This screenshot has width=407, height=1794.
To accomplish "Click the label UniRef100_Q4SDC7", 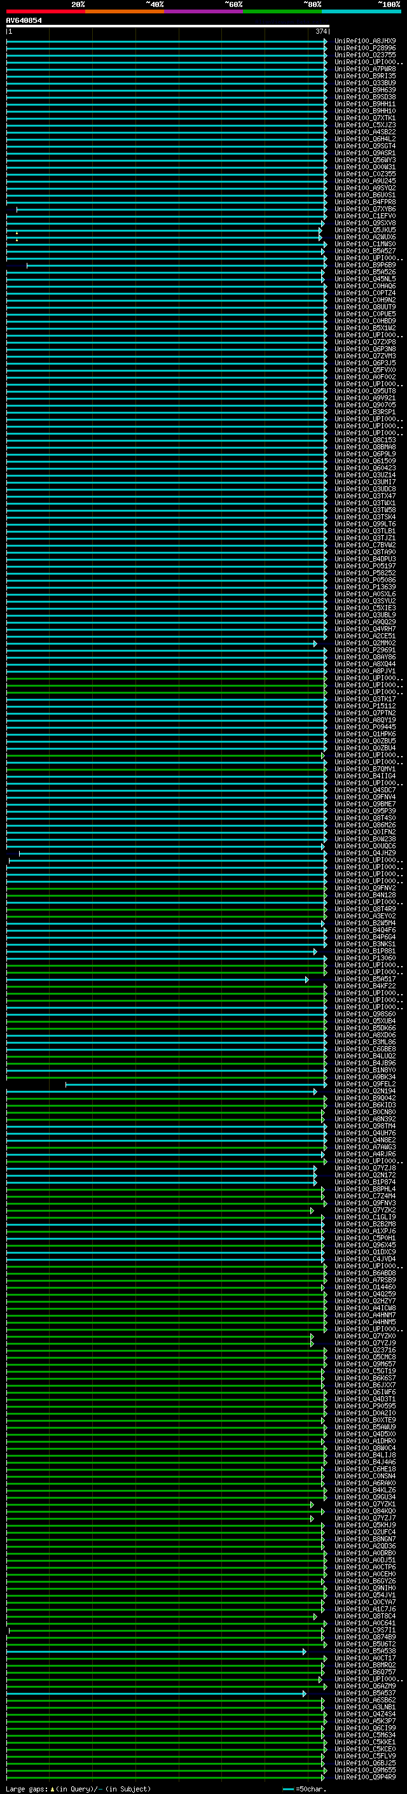I will pos(365,790).
